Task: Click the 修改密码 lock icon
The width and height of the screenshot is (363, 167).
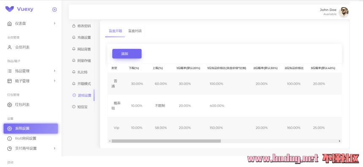Action: click(x=73, y=26)
